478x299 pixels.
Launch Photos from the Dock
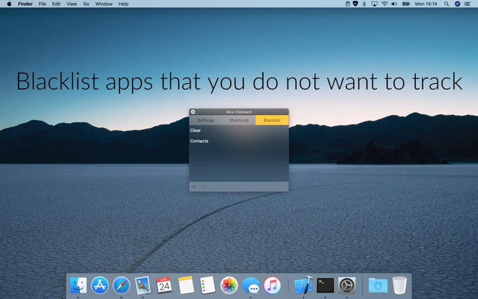pos(229,285)
